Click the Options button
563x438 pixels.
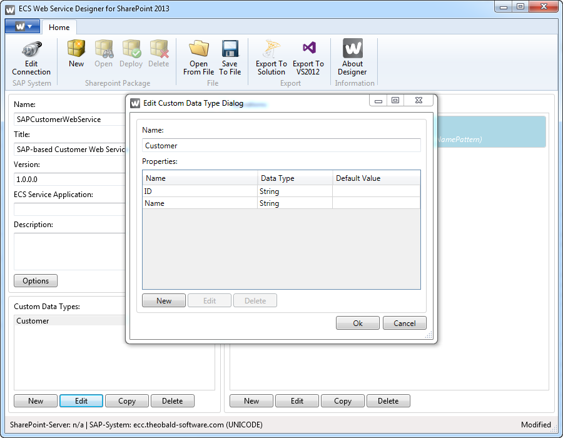[x=36, y=281]
